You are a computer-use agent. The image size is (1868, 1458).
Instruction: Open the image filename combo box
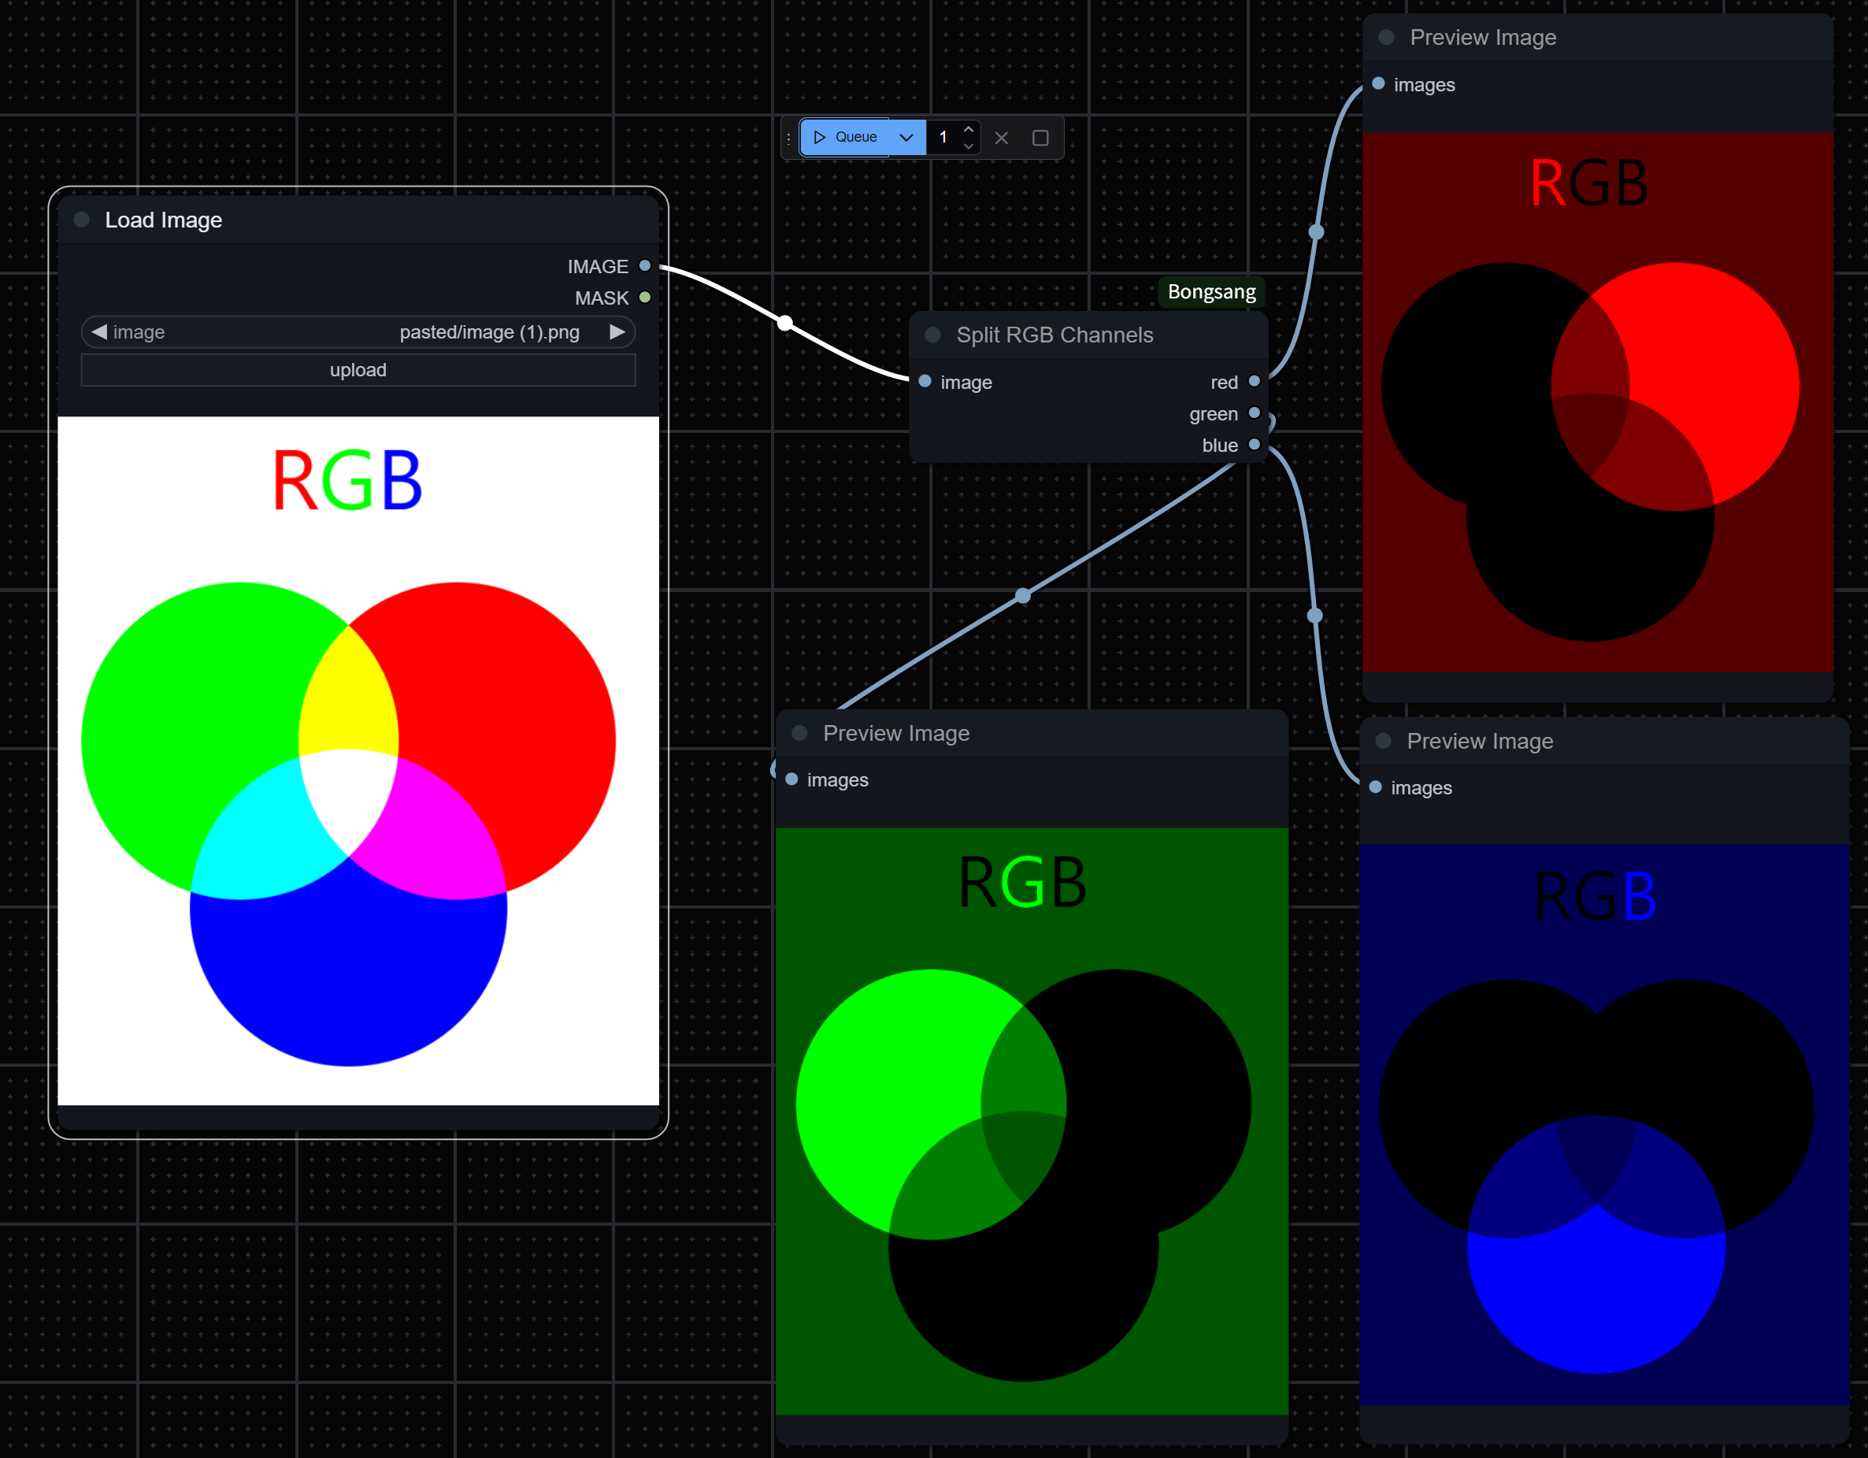click(x=359, y=331)
